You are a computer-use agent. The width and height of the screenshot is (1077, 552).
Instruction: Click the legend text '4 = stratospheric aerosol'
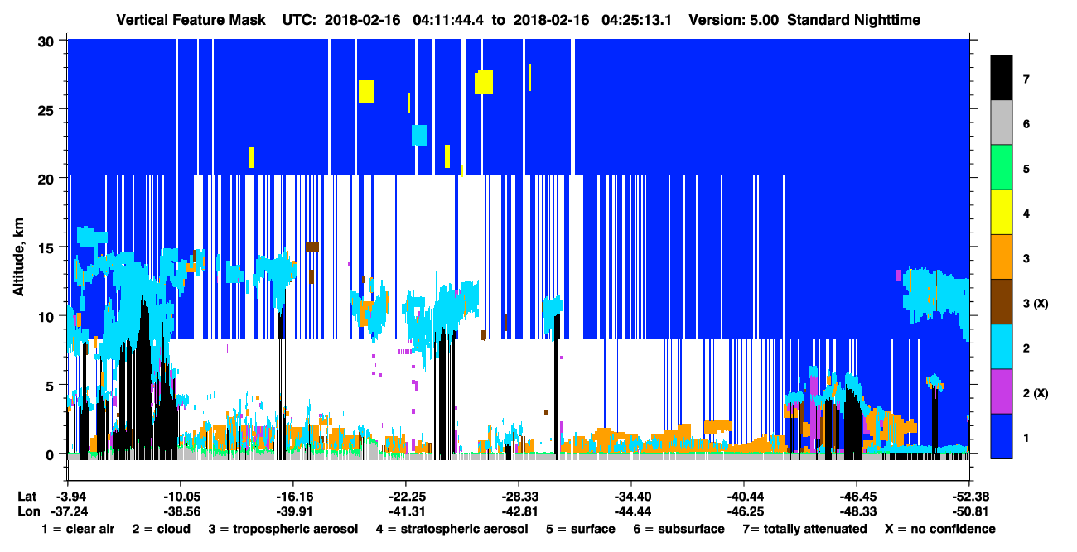(x=452, y=529)
